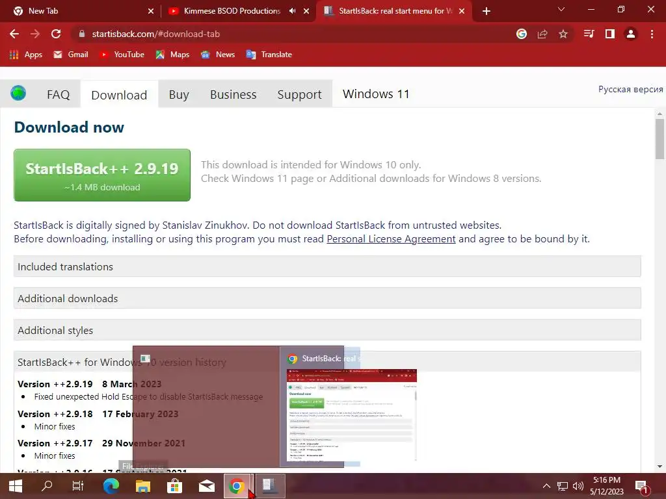666x499 pixels.
Task: Open the Windows Start button
Action: [16, 486]
